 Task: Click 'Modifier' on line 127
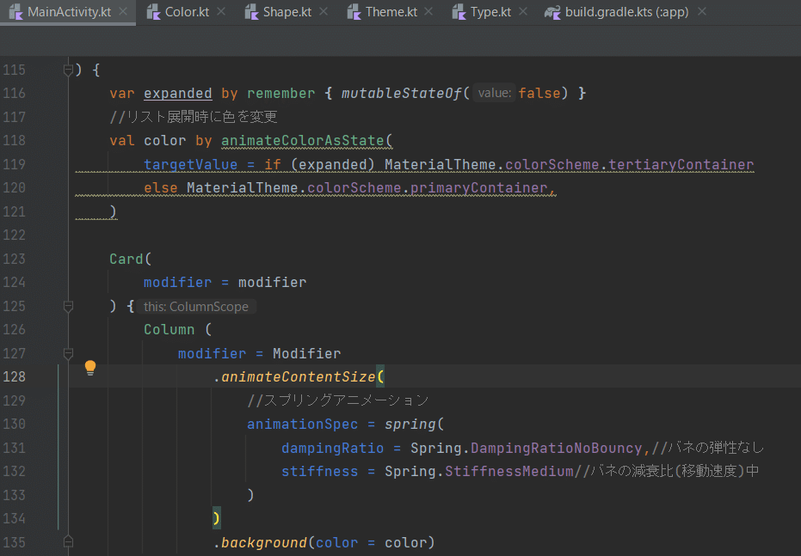306,353
